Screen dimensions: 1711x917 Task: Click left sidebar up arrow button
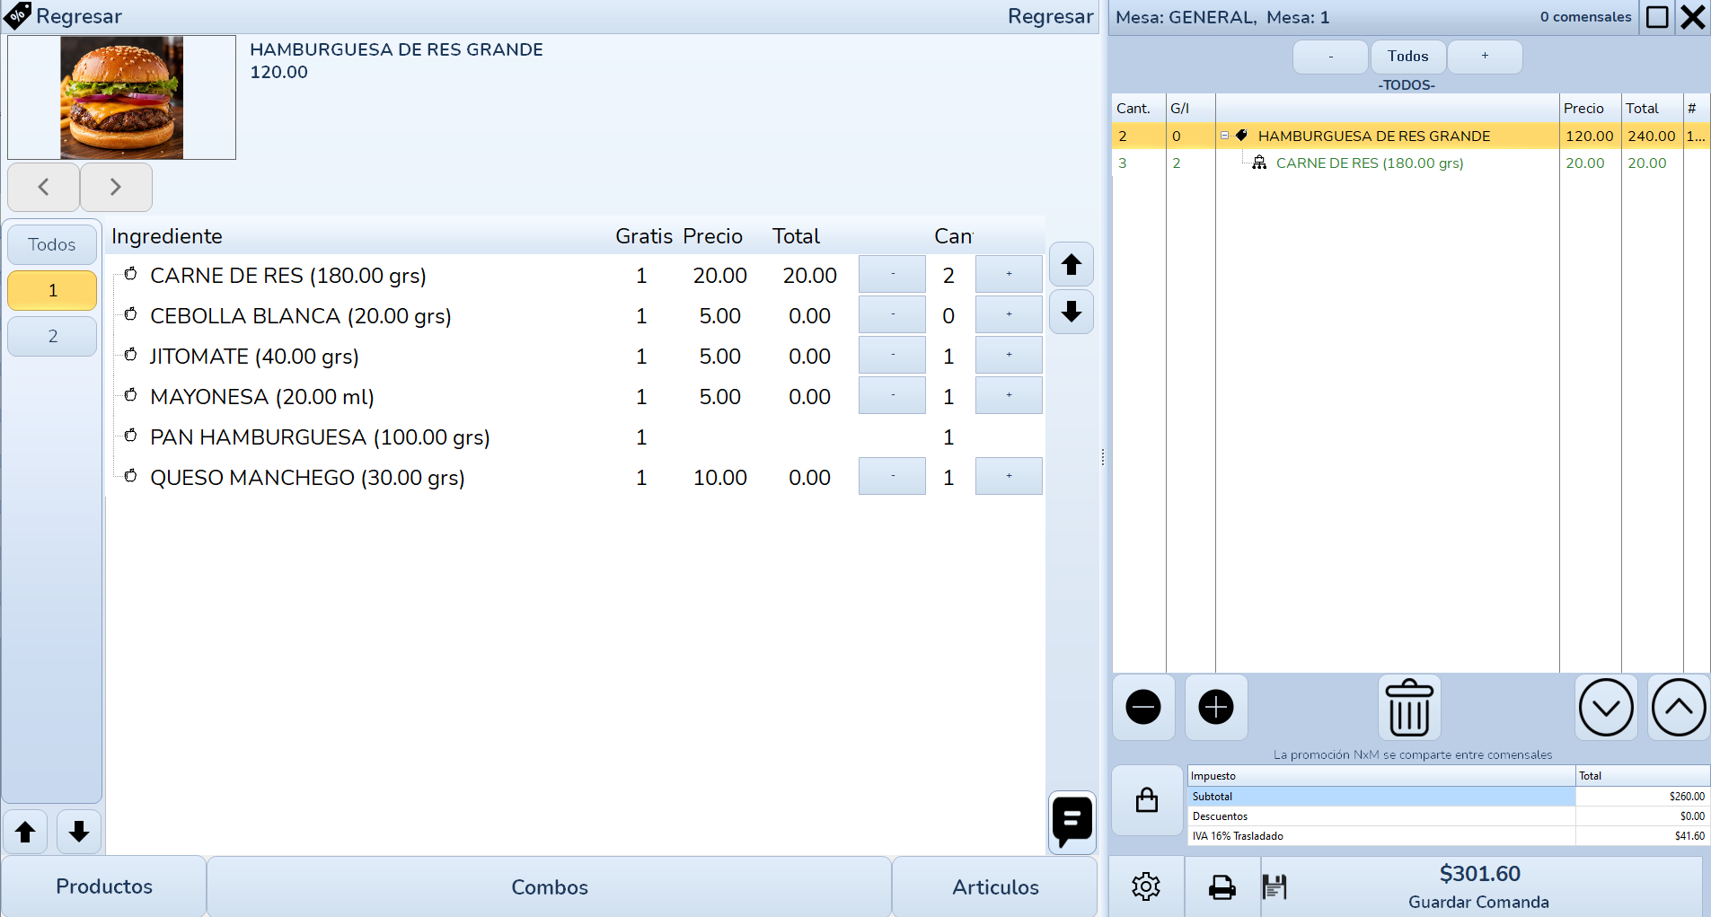(x=26, y=832)
